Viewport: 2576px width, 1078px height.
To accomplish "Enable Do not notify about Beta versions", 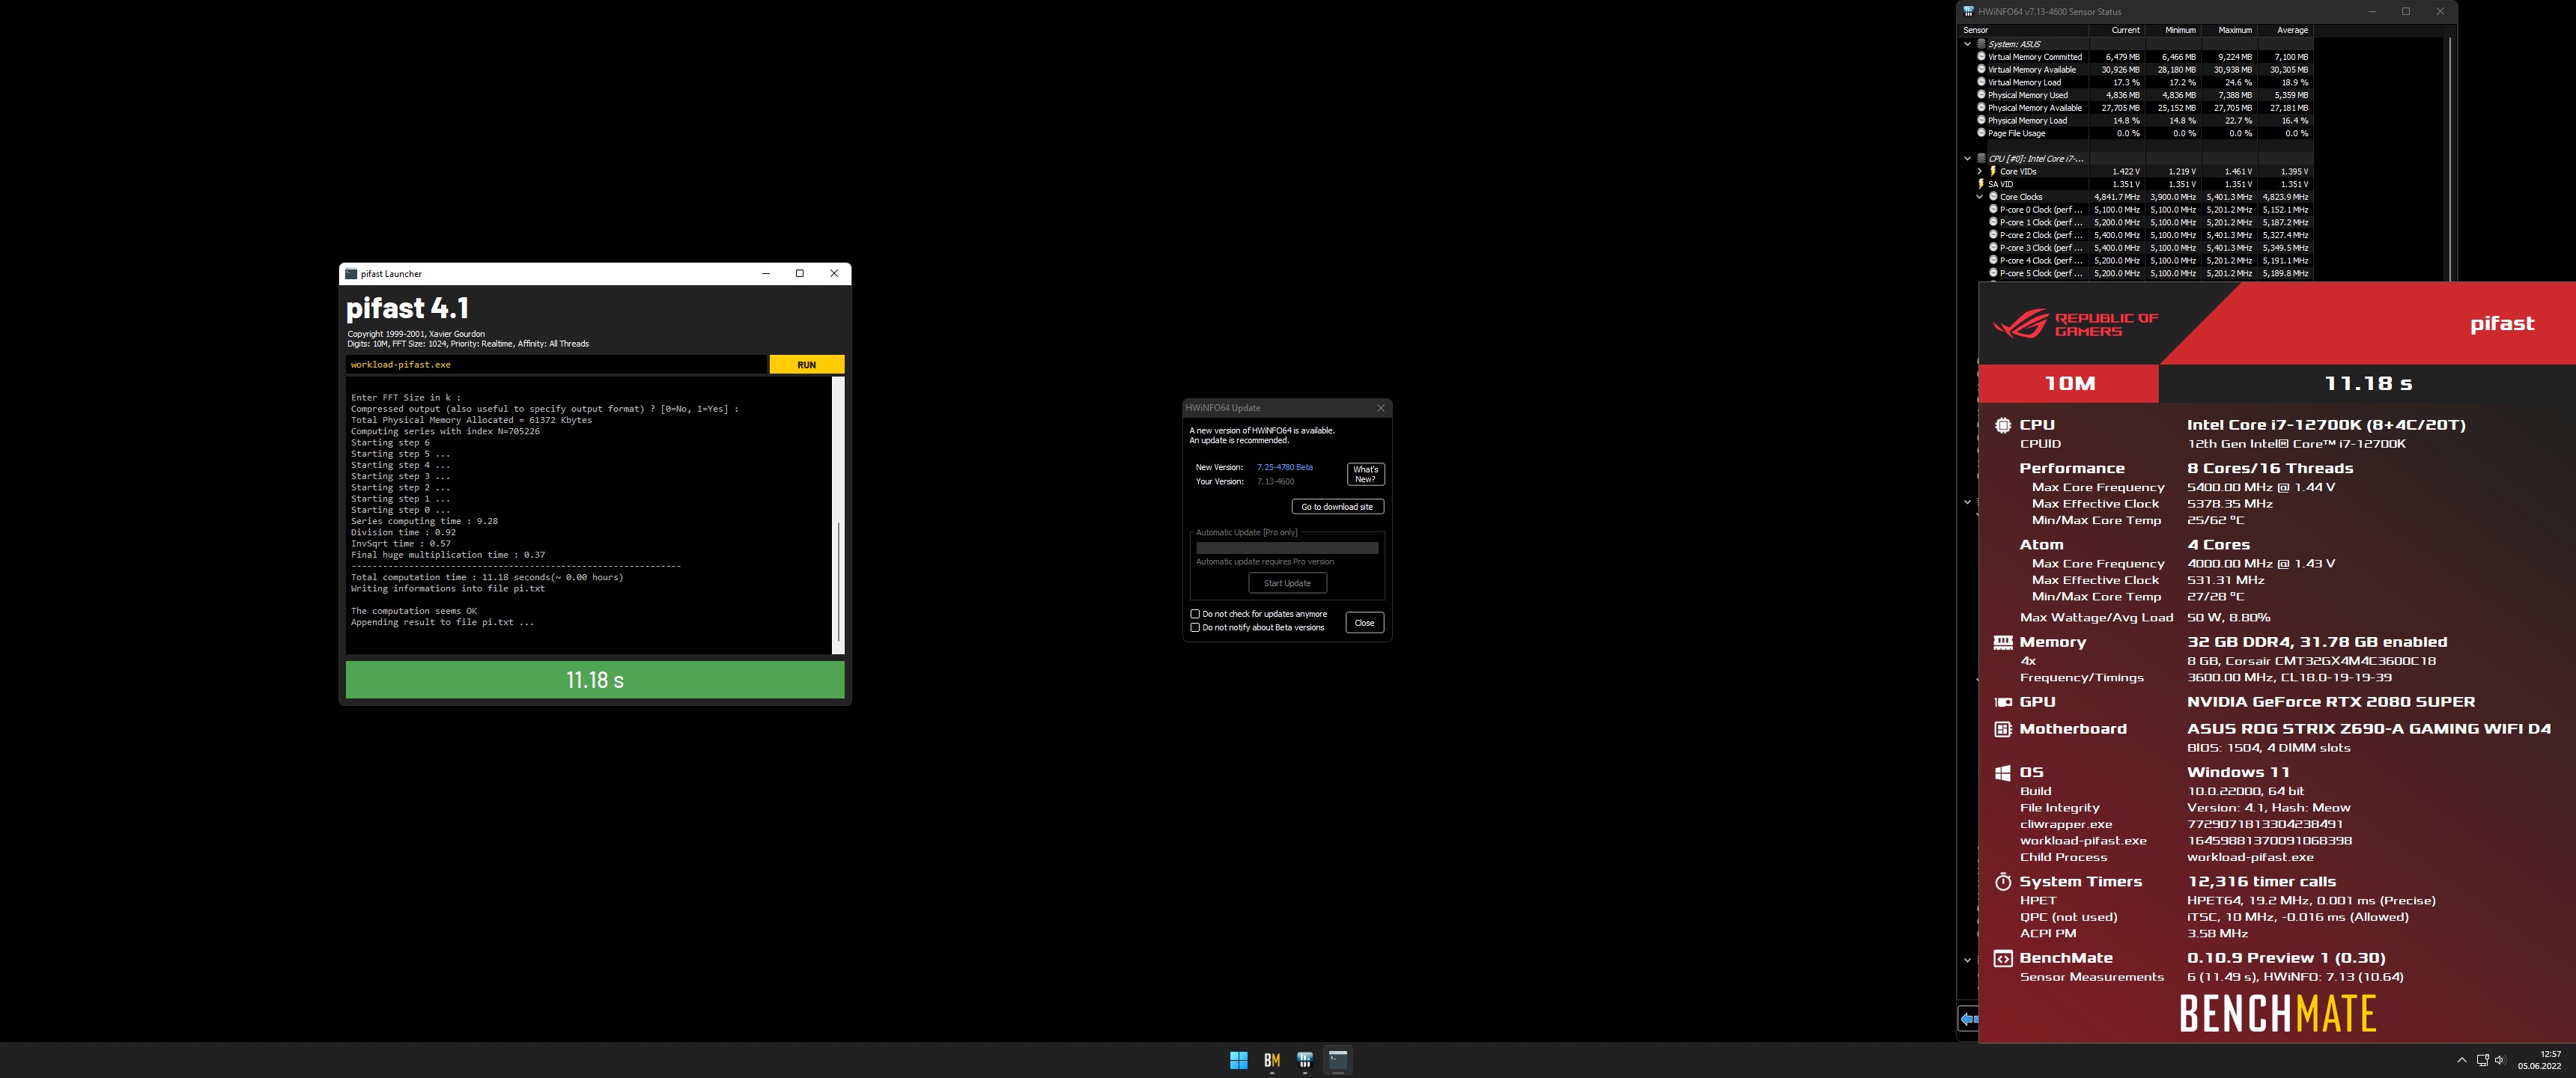I will [x=1195, y=627].
